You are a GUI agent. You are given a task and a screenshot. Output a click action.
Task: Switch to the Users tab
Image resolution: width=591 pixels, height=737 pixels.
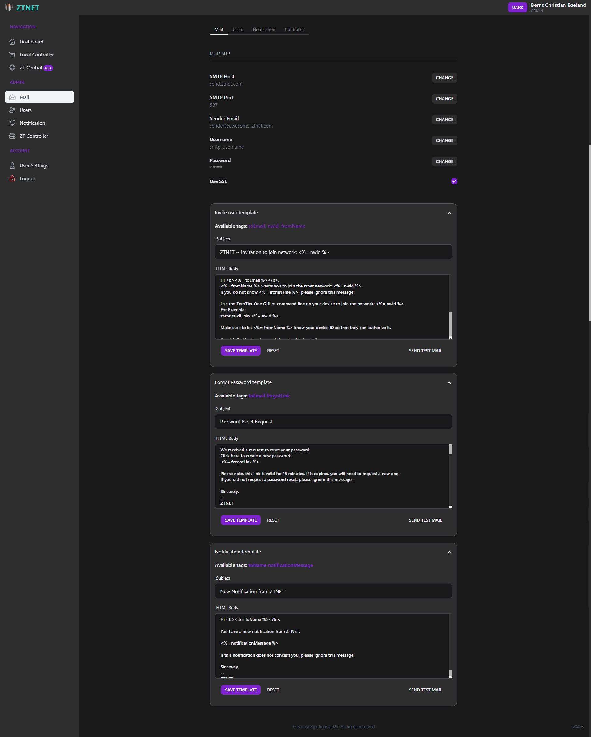[x=238, y=29]
